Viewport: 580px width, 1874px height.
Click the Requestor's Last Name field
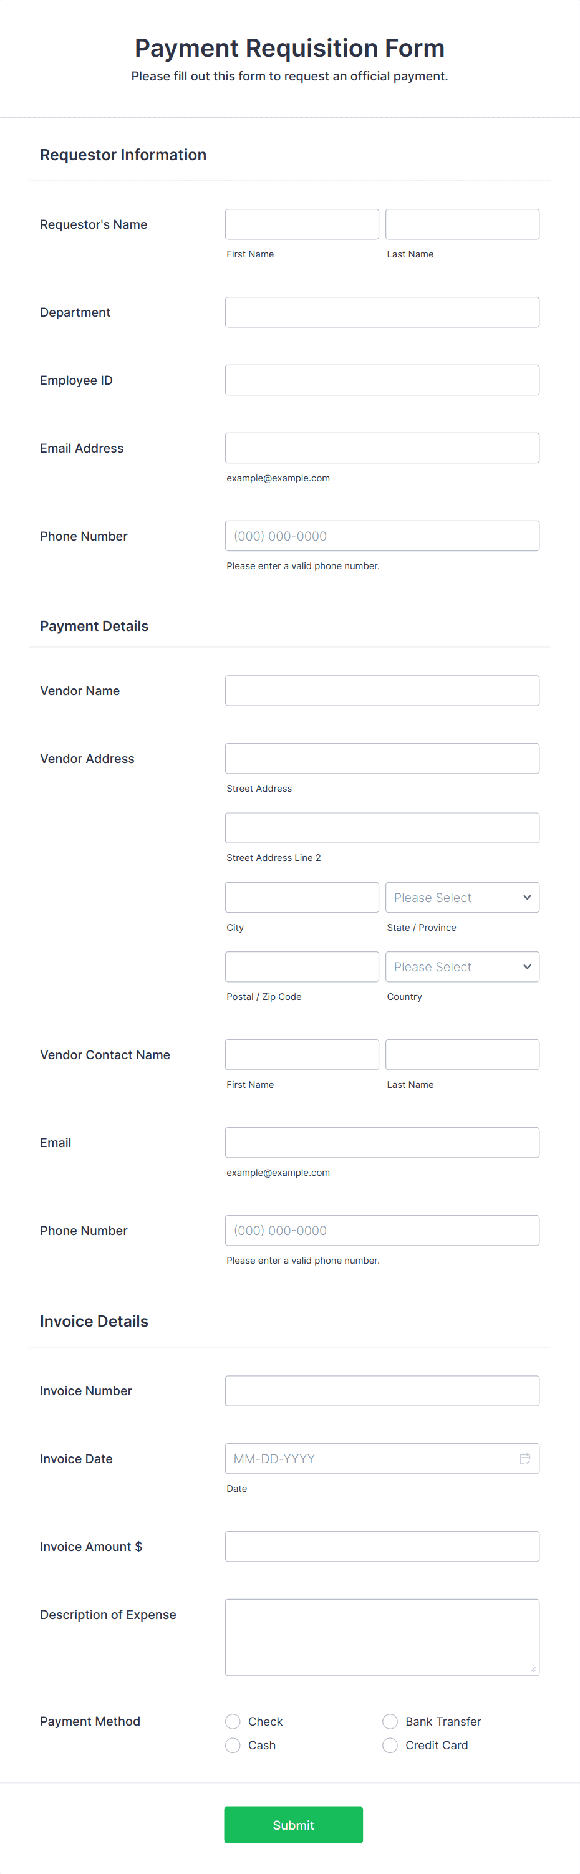462,223
